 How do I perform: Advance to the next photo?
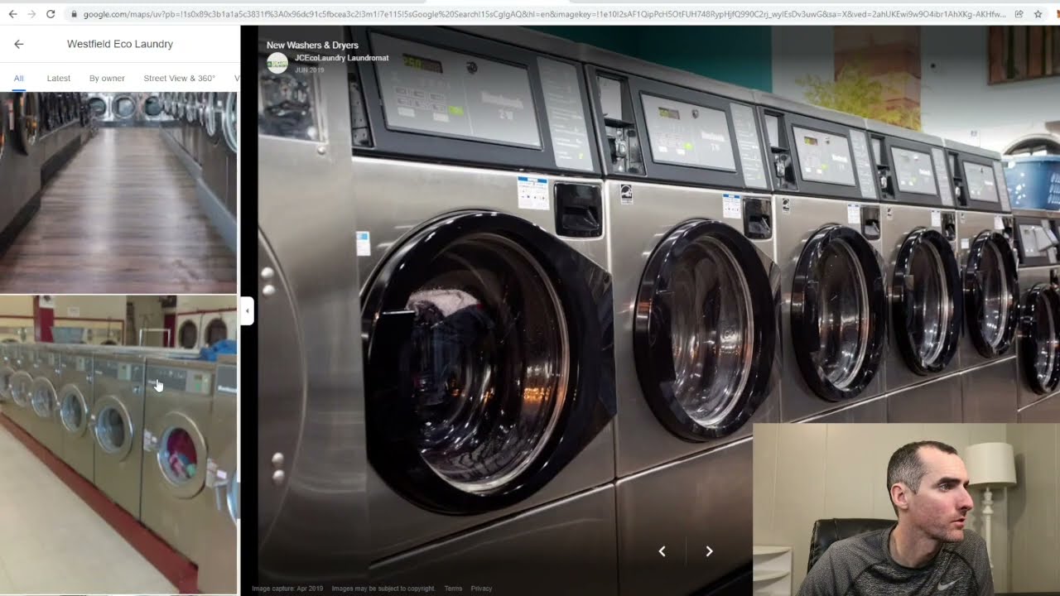click(x=709, y=551)
